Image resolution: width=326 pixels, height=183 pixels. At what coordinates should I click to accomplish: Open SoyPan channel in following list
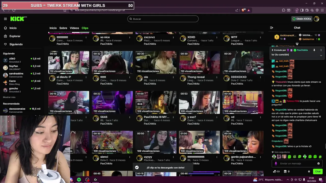pyautogui.click(x=21, y=68)
